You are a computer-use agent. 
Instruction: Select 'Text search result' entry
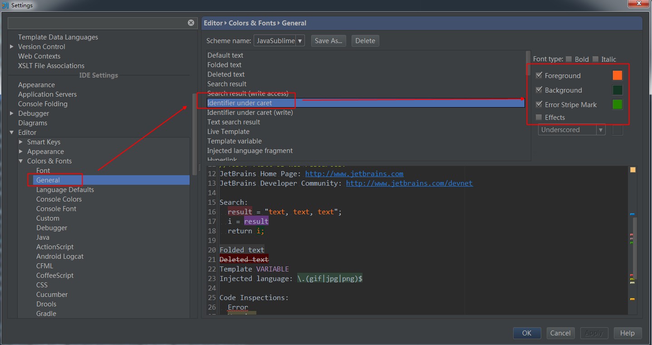click(234, 122)
